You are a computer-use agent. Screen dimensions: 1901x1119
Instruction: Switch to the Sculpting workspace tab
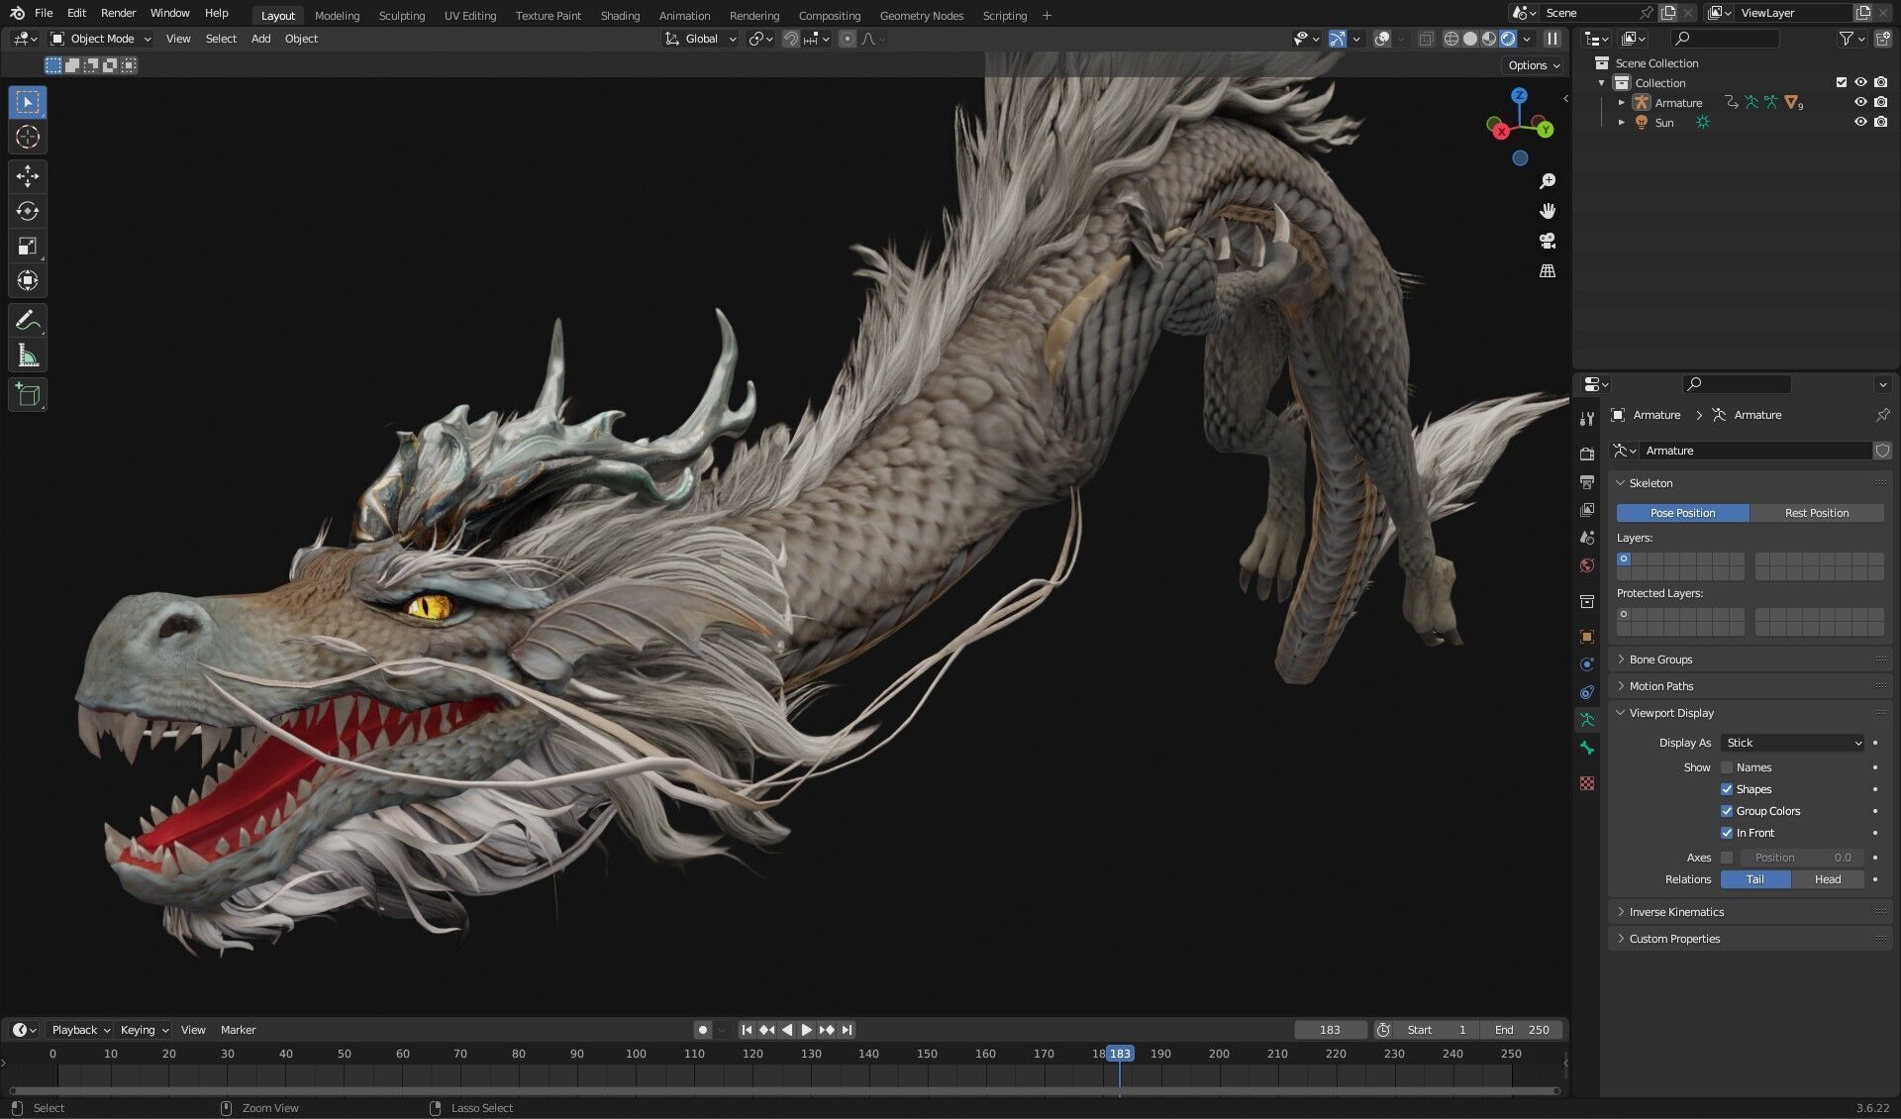pyautogui.click(x=402, y=15)
